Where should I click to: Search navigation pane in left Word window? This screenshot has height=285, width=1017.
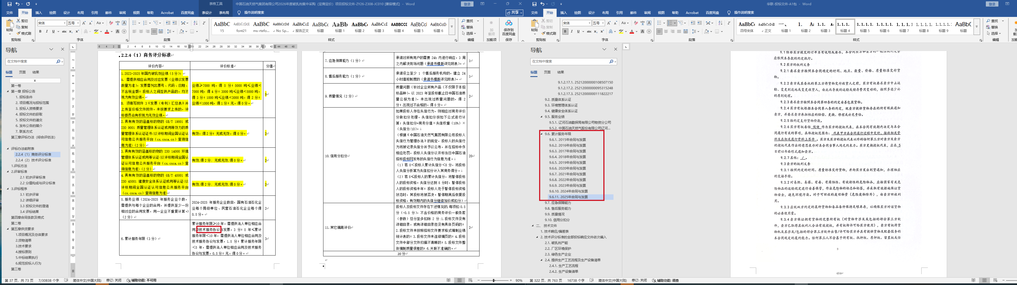[58, 61]
